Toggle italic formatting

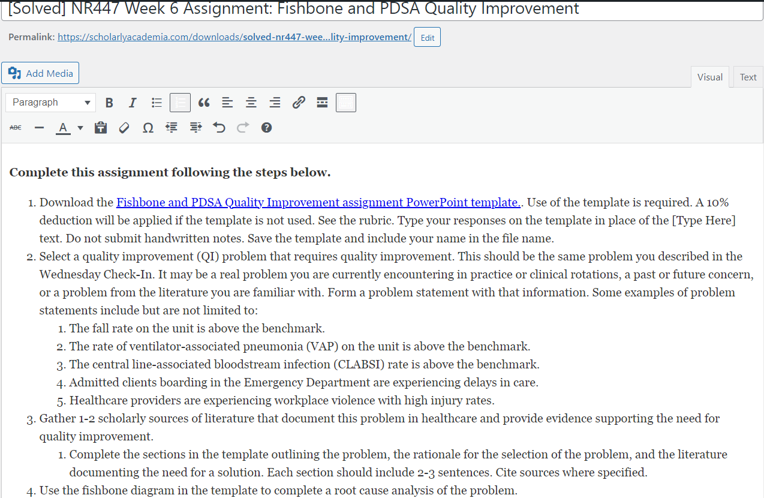click(133, 103)
